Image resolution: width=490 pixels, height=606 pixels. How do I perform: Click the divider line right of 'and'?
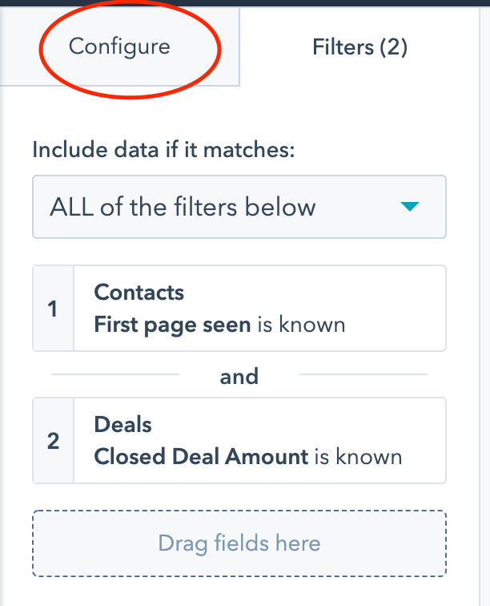[x=363, y=374]
